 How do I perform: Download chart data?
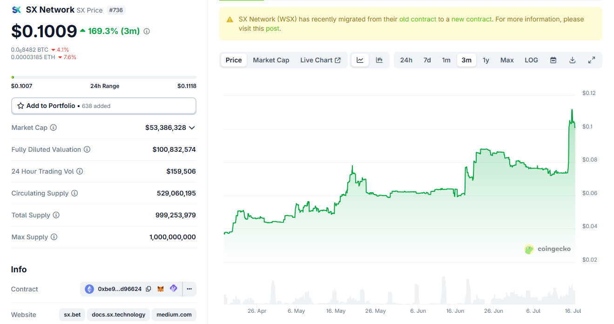[573, 60]
